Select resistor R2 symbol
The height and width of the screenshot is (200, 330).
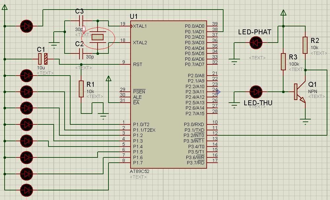[305, 45]
